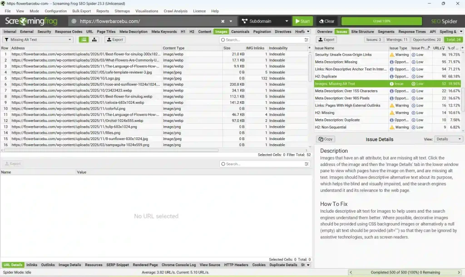Expand the URL history dropdown arrow
The width and height of the screenshot is (465, 277).
pos(231,21)
